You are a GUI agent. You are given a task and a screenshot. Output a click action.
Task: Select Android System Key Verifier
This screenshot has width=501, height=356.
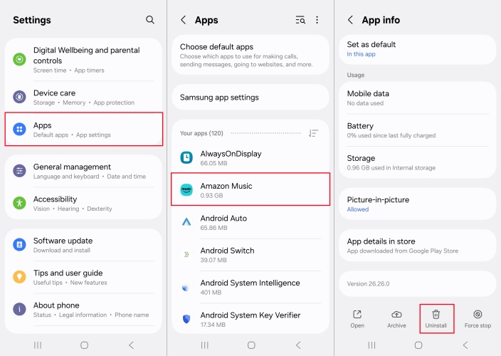pos(250,319)
